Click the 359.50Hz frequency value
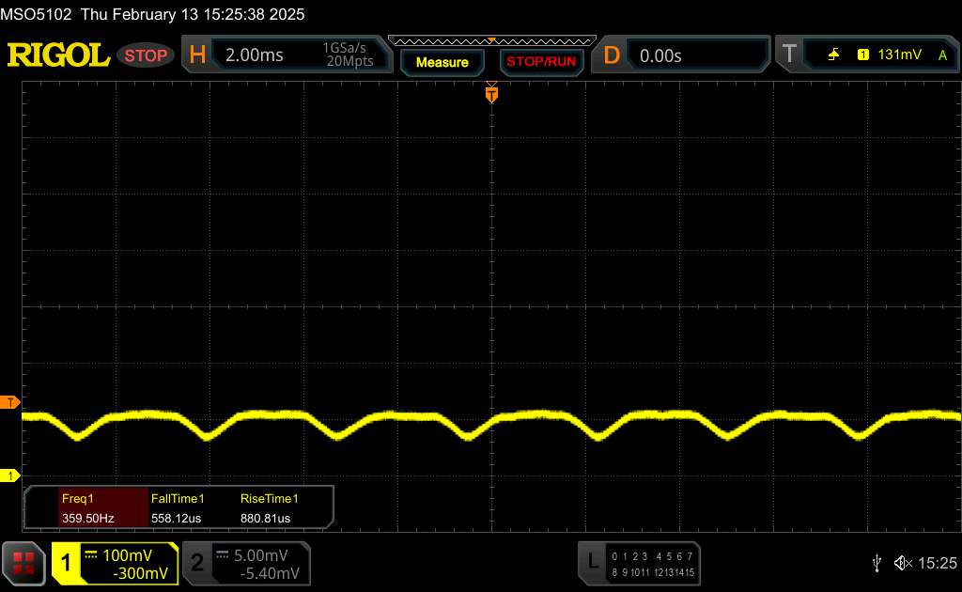This screenshot has height=592, width=962. [x=87, y=519]
